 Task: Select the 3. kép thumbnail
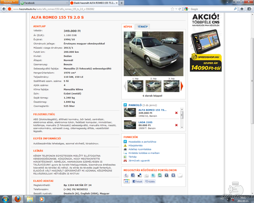coord(171,86)
